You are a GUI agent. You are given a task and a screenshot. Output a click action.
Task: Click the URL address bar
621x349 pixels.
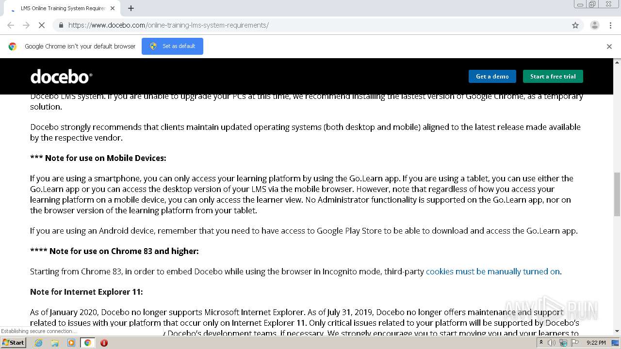tap(318, 25)
